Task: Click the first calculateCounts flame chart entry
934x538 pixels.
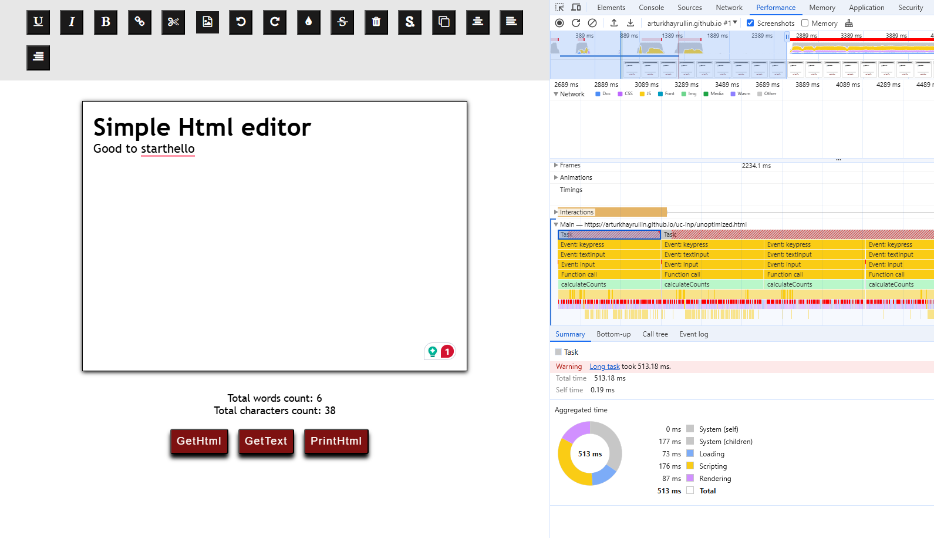Action: tap(609, 284)
